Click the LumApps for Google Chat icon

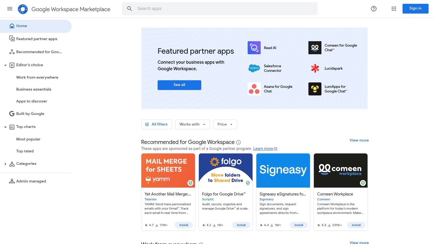(315, 89)
